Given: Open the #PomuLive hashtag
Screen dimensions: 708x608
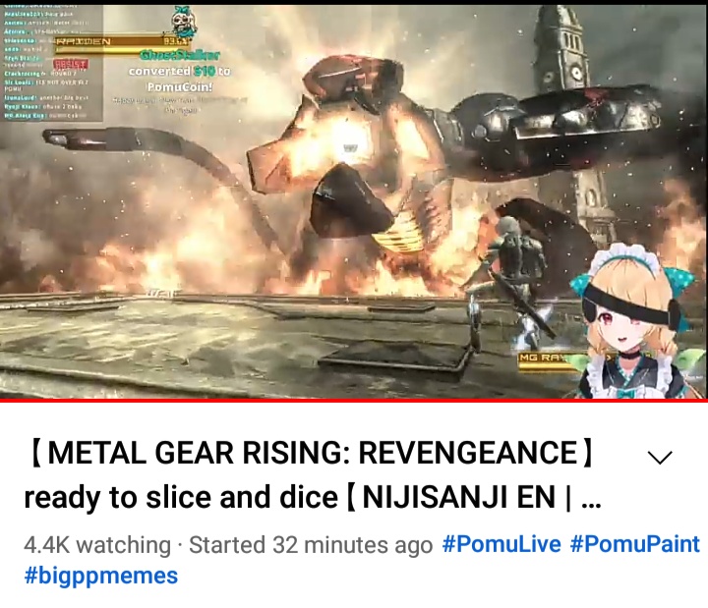Looking at the screenshot, I should tap(501, 544).
